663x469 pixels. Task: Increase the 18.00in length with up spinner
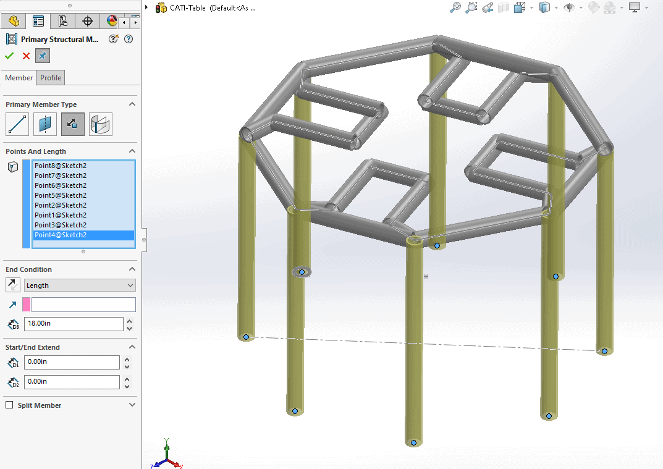click(x=129, y=321)
